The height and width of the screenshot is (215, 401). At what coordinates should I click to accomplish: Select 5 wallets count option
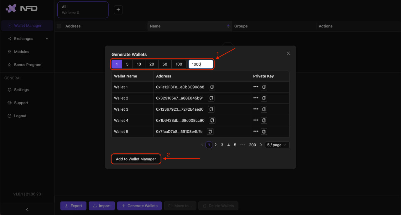tap(127, 64)
